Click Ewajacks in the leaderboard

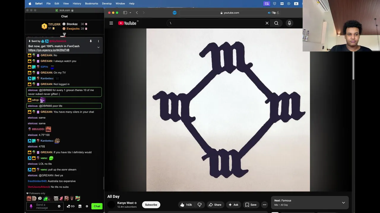click(x=73, y=29)
